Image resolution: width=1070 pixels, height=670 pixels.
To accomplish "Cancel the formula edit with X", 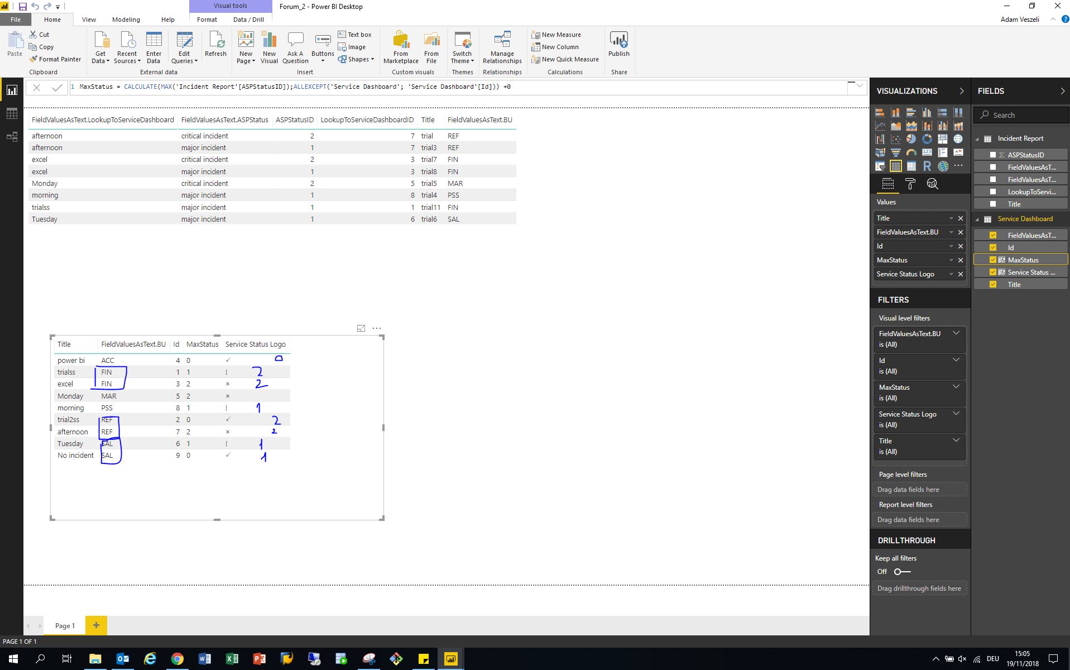I will (36, 88).
